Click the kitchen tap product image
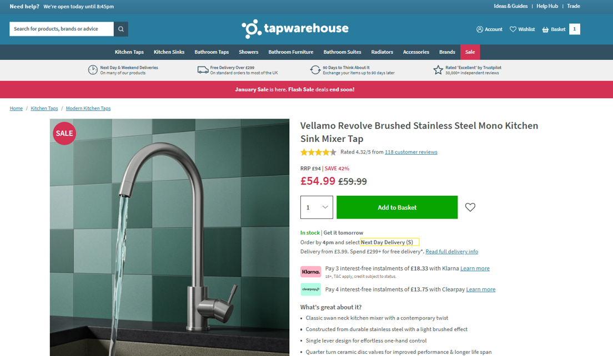 pyautogui.click(x=170, y=237)
